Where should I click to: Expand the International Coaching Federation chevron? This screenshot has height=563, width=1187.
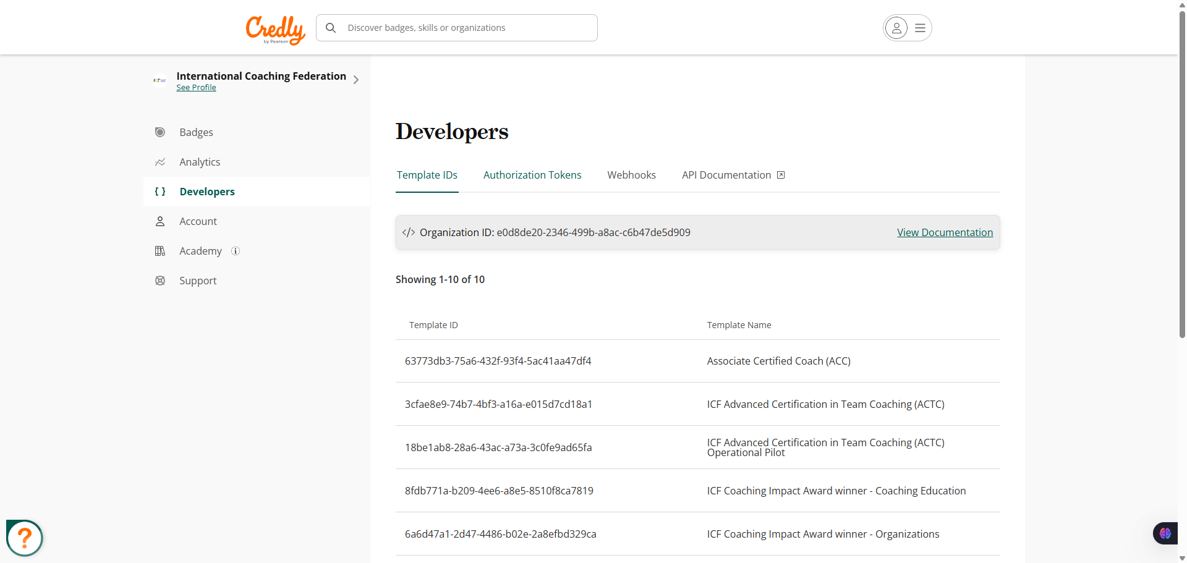[356, 80]
